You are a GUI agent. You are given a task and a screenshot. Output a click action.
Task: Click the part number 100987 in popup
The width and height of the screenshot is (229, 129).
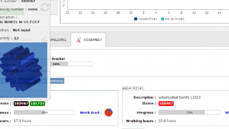[28, 1]
